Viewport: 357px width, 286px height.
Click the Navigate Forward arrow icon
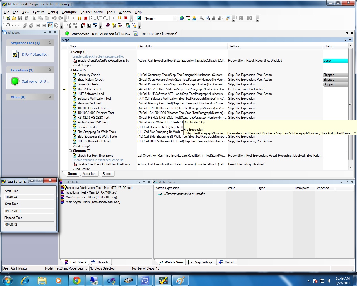click(x=250, y=18)
